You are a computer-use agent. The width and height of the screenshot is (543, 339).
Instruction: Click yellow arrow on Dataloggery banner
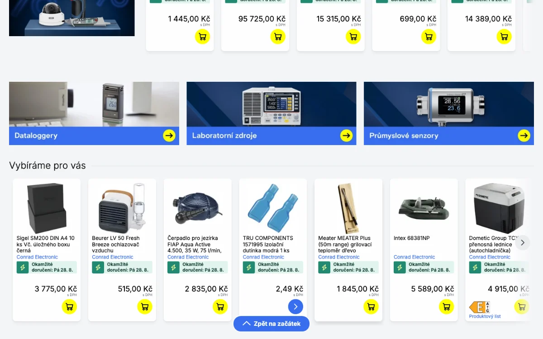coord(169,136)
